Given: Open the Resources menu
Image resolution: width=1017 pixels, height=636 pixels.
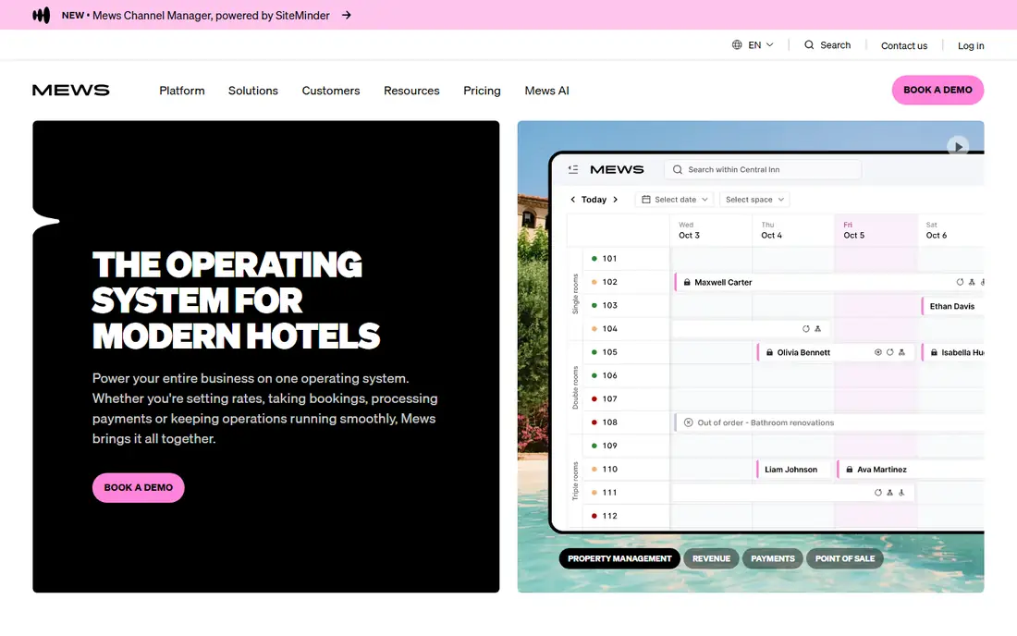Looking at the screenshot, I should 411,91.
